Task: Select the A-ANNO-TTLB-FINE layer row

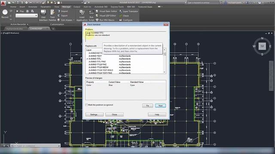Action: click(124, 65)
